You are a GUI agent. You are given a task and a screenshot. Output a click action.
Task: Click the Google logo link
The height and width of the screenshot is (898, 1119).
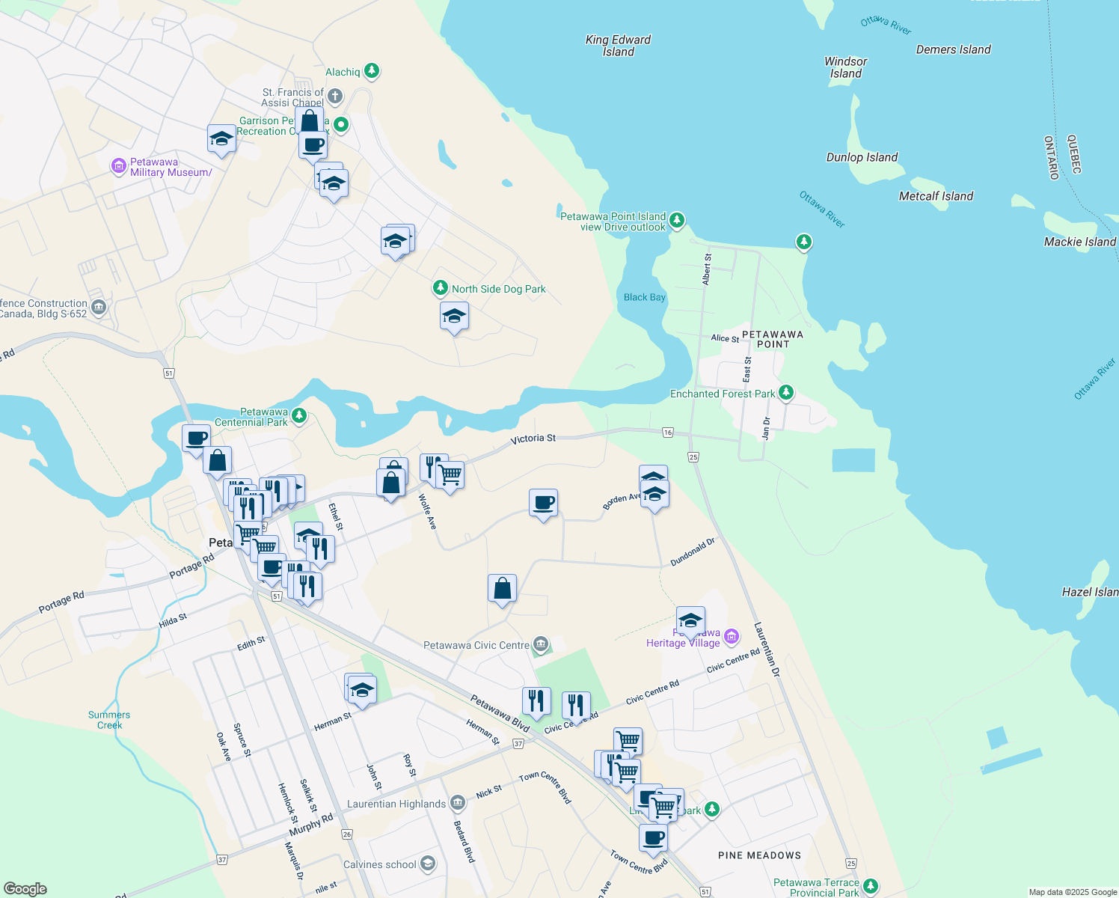(x=25, y=888)
